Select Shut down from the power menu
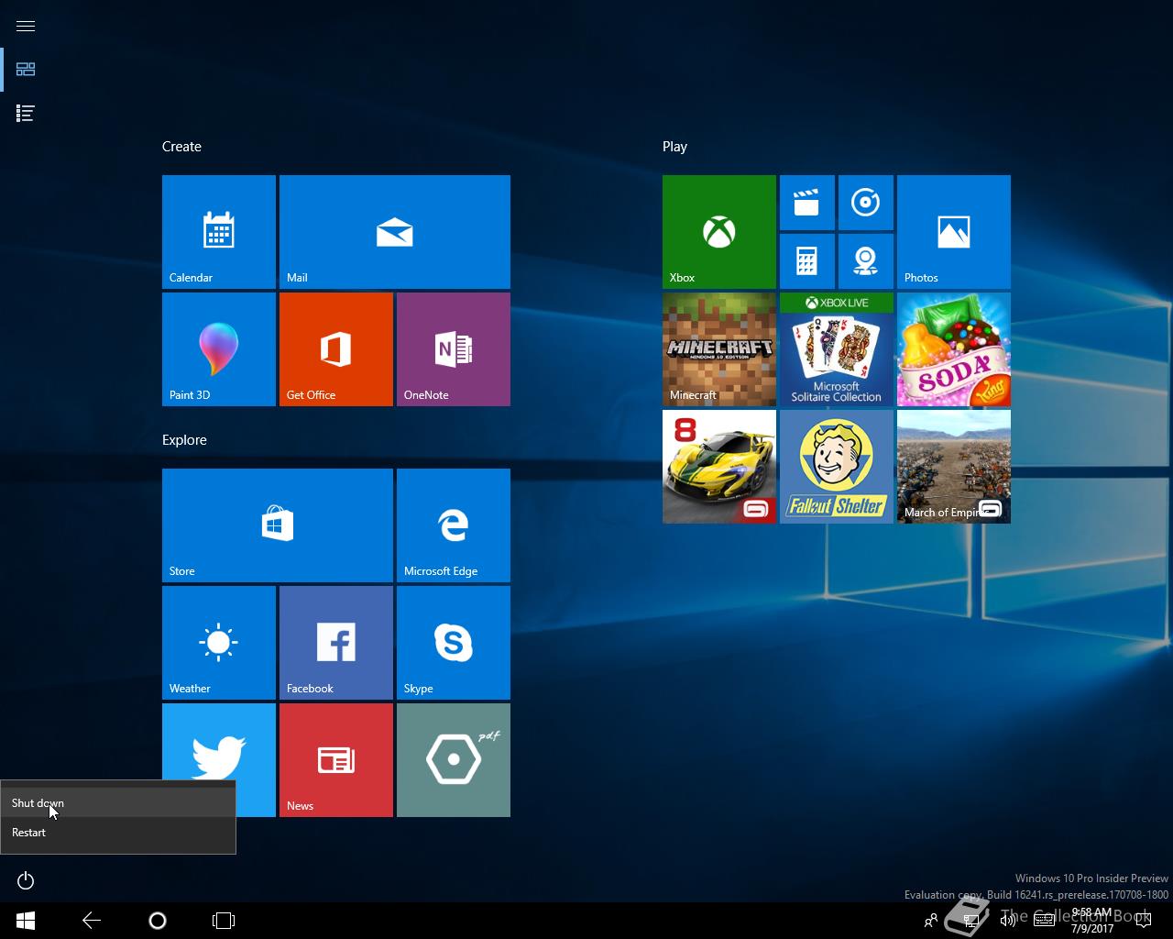This screenshot has width=1173, height=939. point(118,802)
